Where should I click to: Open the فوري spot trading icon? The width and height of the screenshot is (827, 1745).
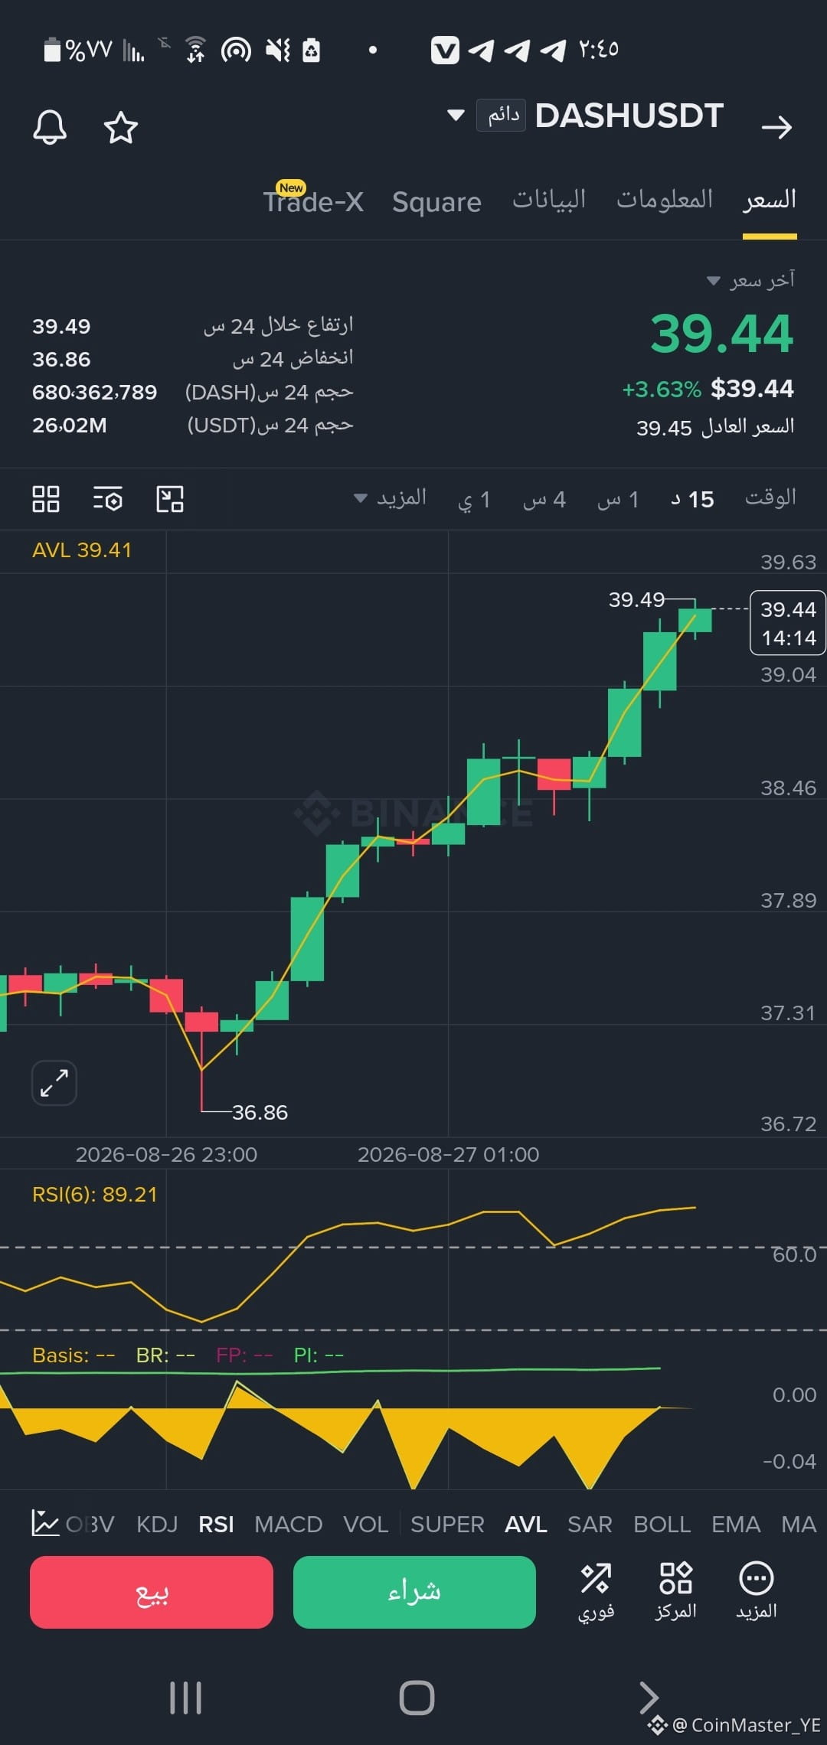(596, 1592)
